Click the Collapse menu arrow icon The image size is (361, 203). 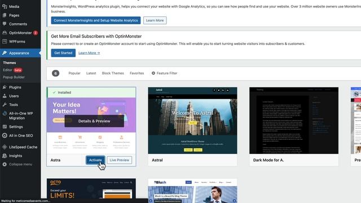(5, 164)
